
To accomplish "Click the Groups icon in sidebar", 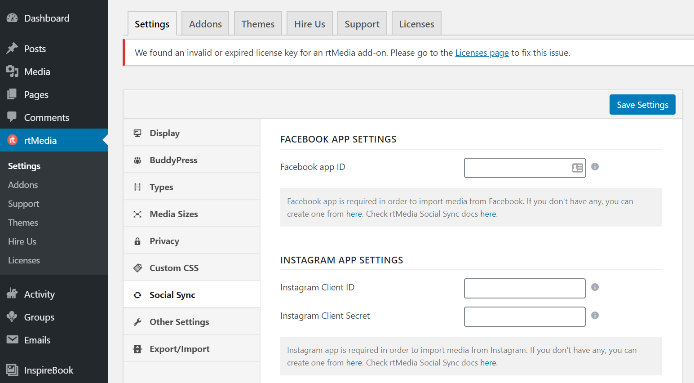I will pyautogui.click(x=12, y=316).
